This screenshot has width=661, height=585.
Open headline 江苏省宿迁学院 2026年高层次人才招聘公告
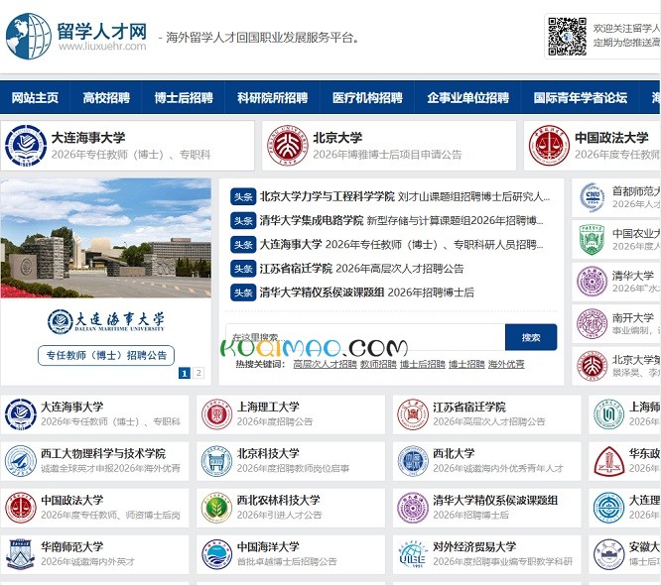[x=361, y=269]
